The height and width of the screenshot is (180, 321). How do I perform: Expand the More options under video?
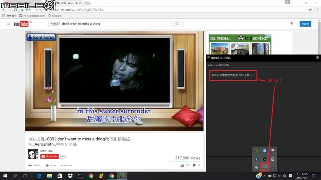(66, 165)
